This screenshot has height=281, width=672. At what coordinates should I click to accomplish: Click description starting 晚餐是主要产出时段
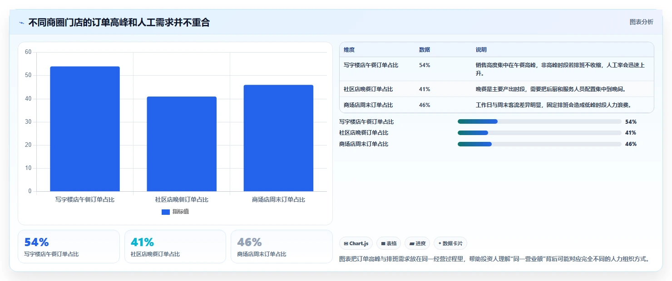coord(551,89)
